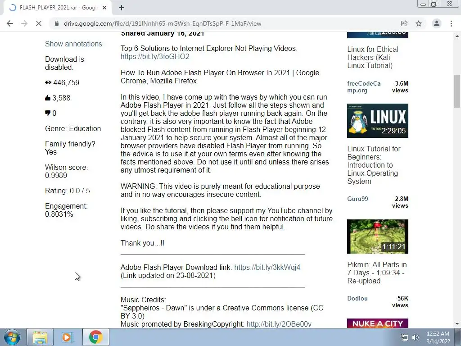Image resolution: width=461 pixels, height=346 pixels.
Task: Click the Music Credits: heading text
Action: 143,300
